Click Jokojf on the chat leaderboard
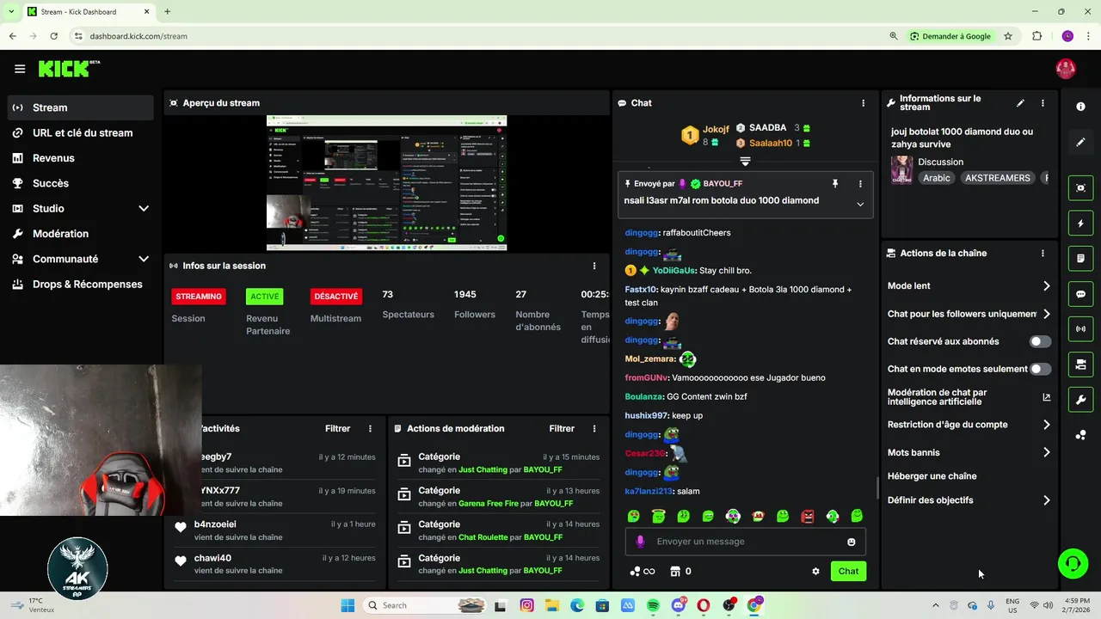 (716, 129)
